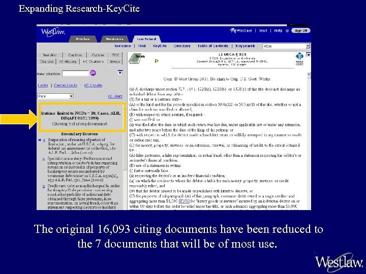Image resolution: width=366 pixels, height=274 pixels.
Task: Click the yellow KeyCite flag icon
Action: (157, 61)
